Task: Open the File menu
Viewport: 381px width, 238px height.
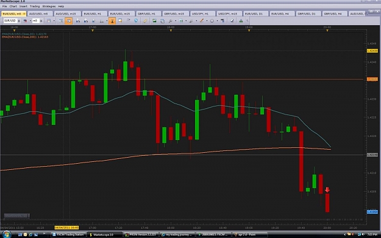Action: (x=4, y=6)
